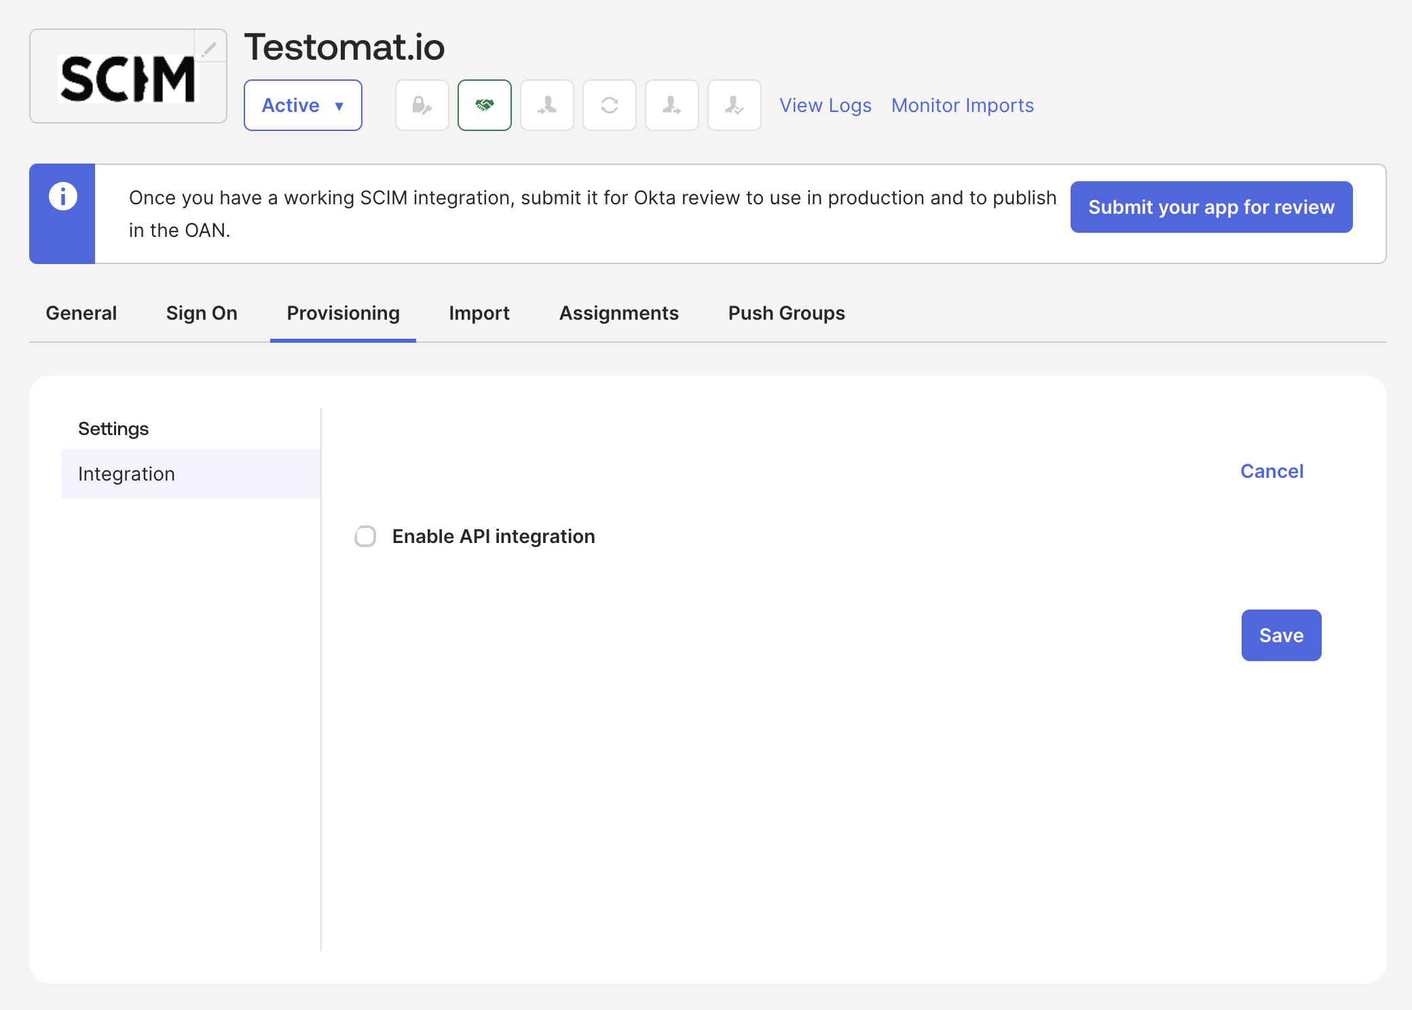1412x1010 pixels.
Task: Toggle the Provisioning tab selection
Action: 342,313
